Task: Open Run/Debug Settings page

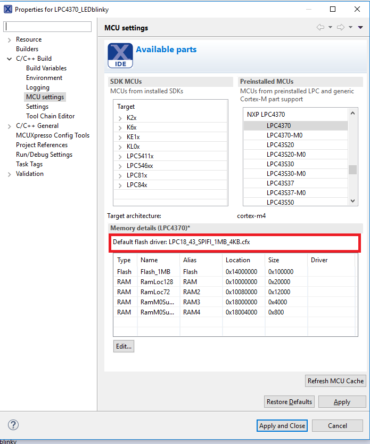Action: click(x=44, y=155)
